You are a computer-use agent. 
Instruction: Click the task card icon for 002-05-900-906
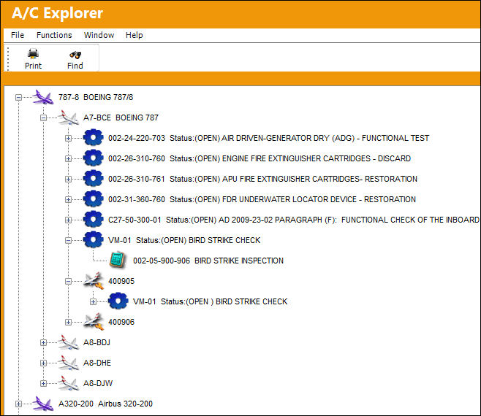click(x=118, y=261)
